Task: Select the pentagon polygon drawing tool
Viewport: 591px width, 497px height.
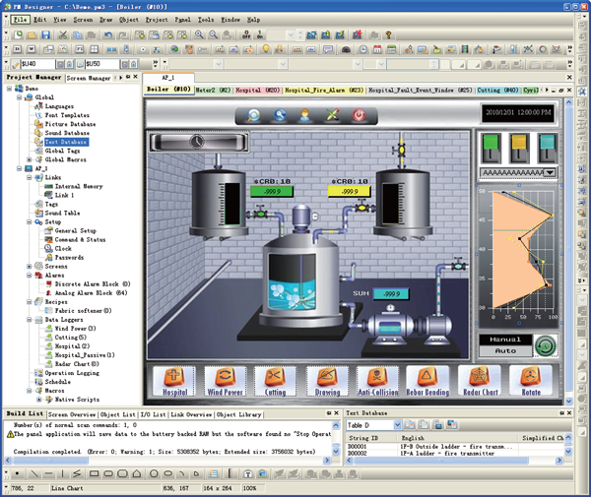Action: (x=137, y=473)
